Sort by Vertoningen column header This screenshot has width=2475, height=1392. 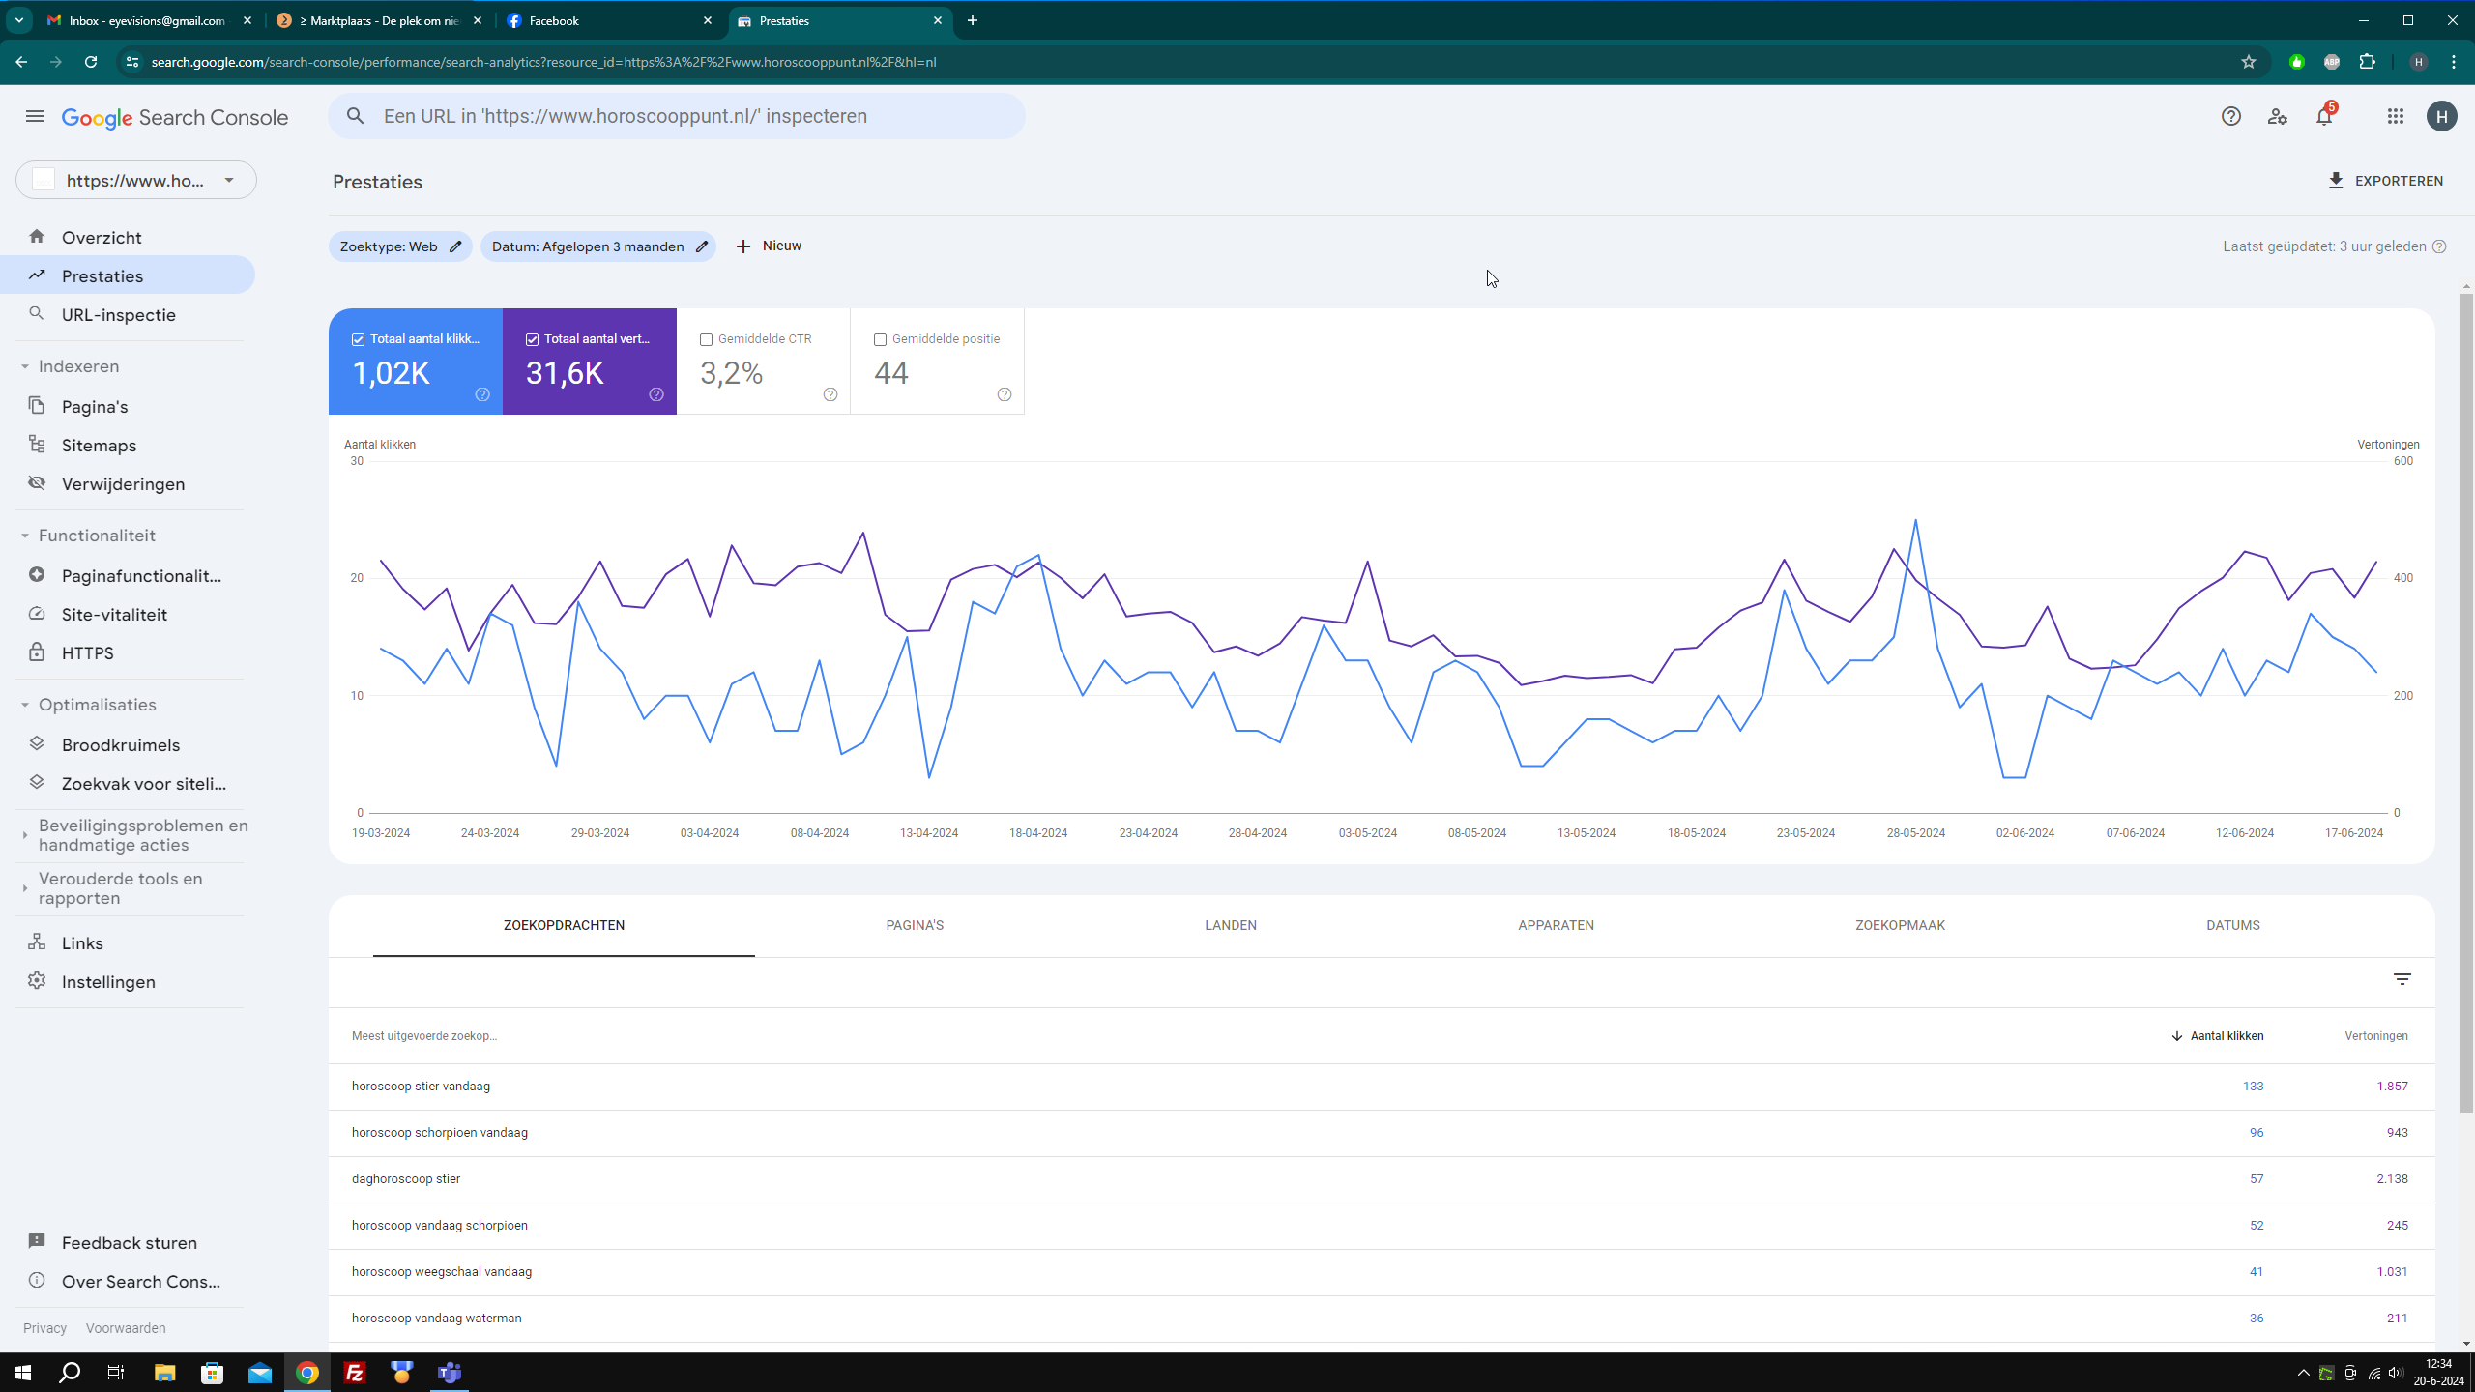pos(2375,1035)
